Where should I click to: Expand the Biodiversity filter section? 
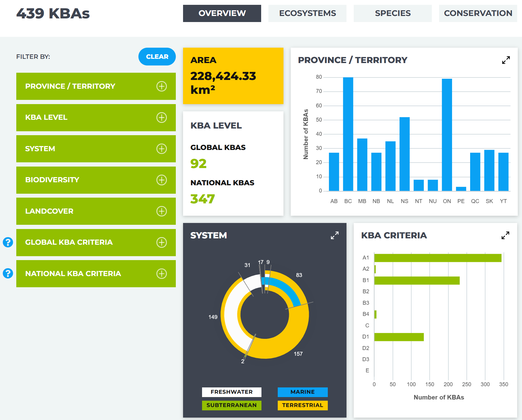96,180
